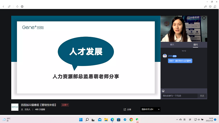The height and width of the screenshot is (123, 219).
Task: Open the emoji picker in chat
Action: (x=163, y=91)
